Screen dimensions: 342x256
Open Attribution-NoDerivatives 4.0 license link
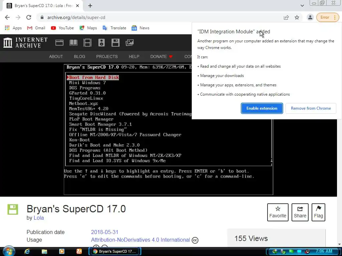pos(141,240)
